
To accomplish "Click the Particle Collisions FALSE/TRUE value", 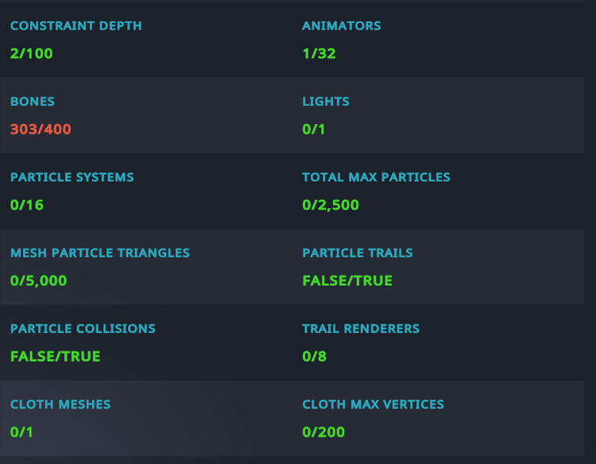I will point(56,356).
